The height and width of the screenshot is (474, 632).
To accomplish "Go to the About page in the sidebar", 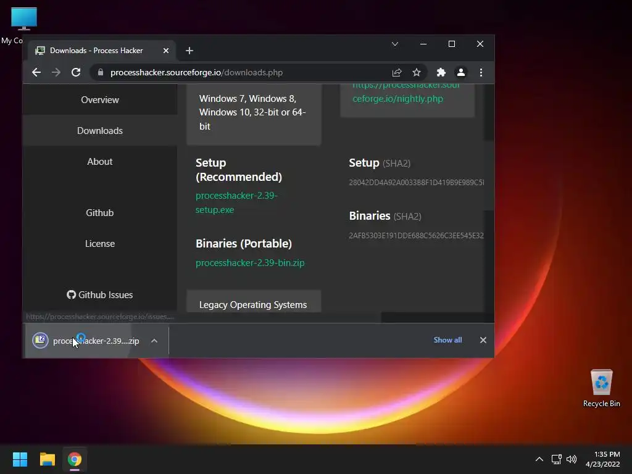I will [100, 162].
